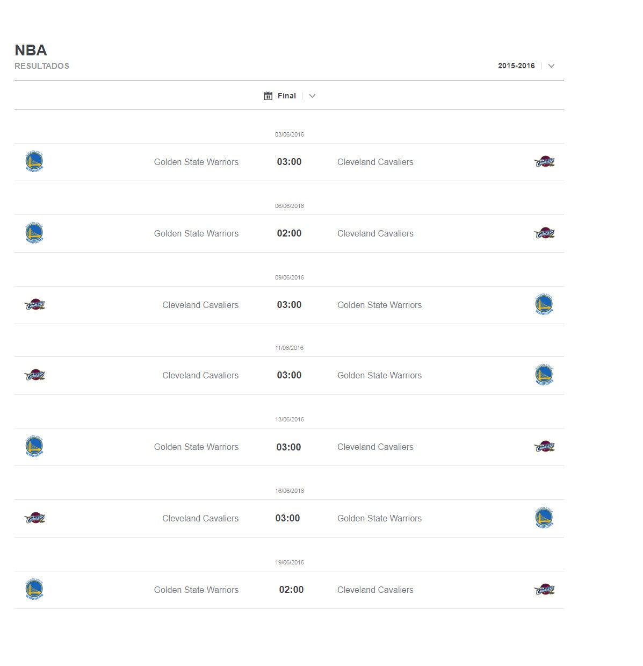Click Warriors logo in 11/06/2016 game

coord(544,375)
